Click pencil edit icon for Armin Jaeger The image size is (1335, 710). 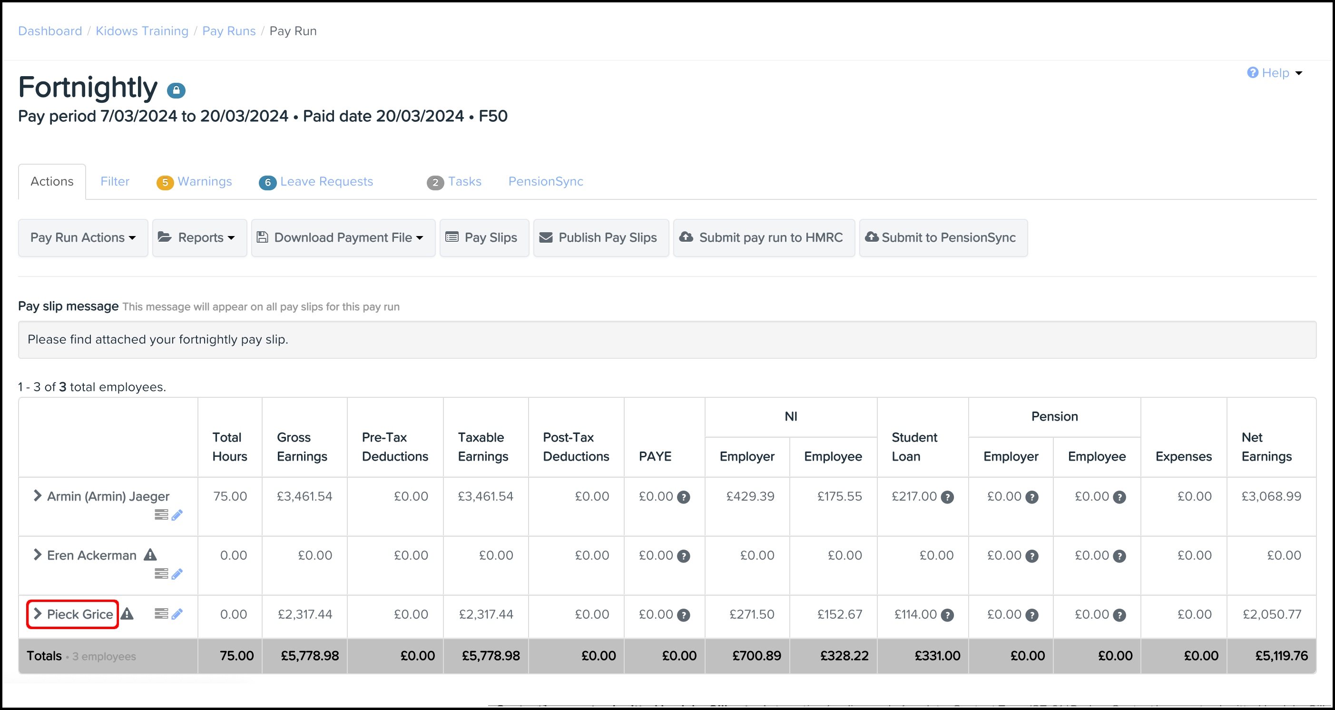coord(177,515)
